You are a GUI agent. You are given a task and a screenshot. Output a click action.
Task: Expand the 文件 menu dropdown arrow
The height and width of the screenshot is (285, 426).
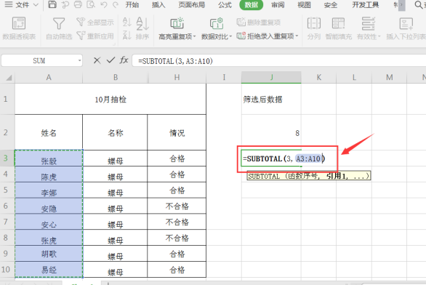[36, 5]
